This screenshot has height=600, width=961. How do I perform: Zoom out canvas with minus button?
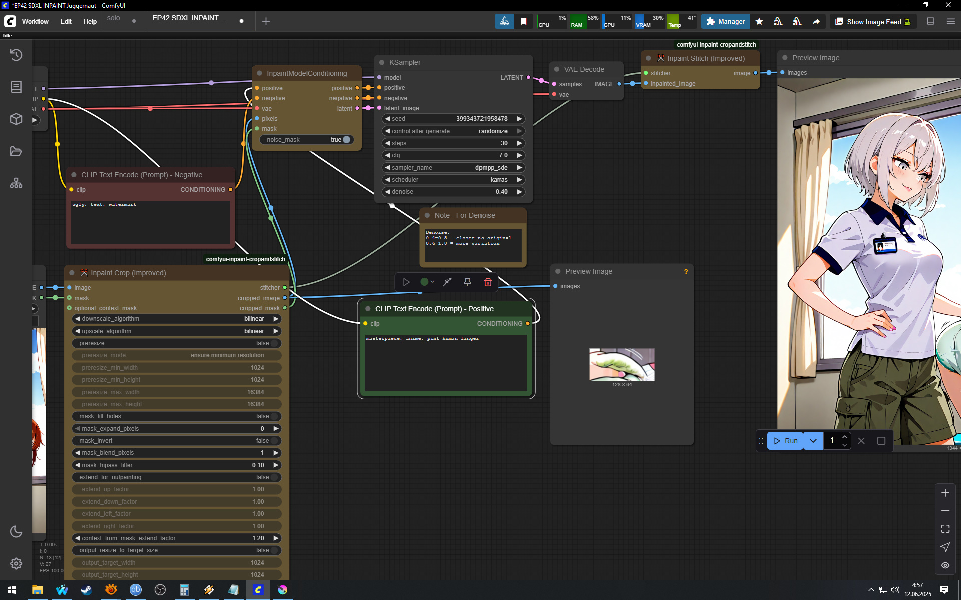(945, 511)
